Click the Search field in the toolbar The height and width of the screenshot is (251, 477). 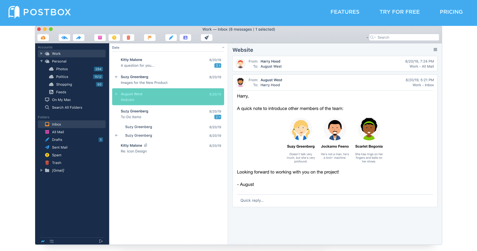404,37
